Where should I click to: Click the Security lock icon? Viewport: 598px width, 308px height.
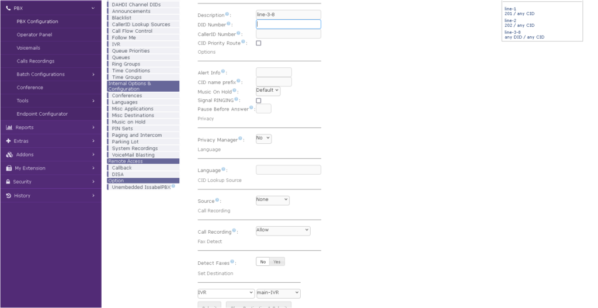(8, 182)
